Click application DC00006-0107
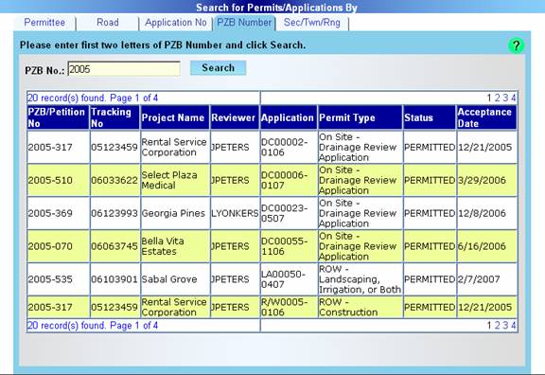Viewport: 545px width, 375px height. [x=284, y=180]
